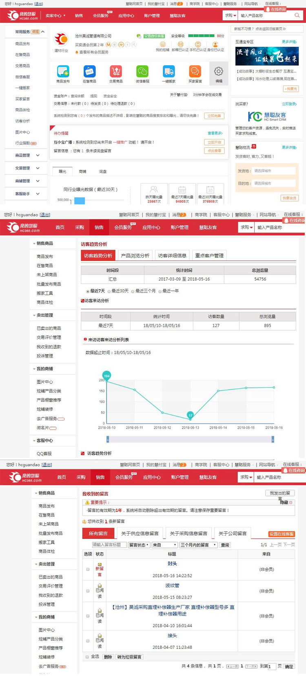Click the 一键搬家 truck icon
This screenshot has height=686, width=306.
(169, 71)
